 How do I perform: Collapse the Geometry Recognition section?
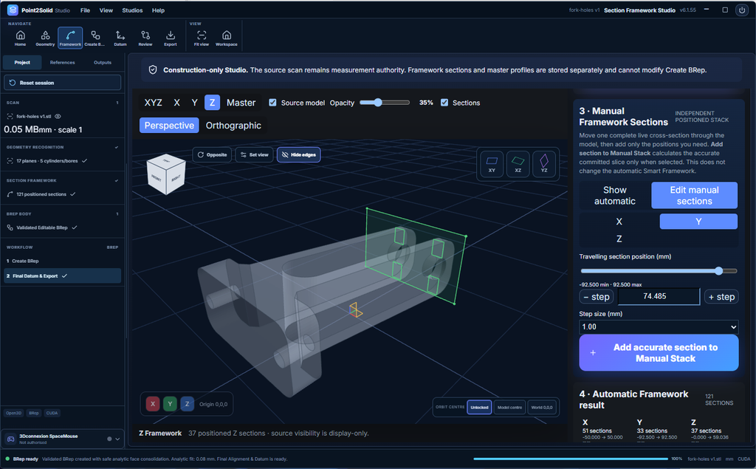click(117, 147)
